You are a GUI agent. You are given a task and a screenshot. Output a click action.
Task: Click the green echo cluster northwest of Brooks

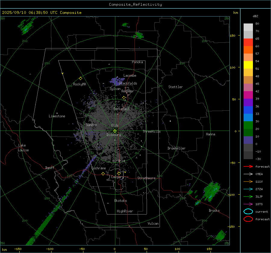click(x=212, y=192)
